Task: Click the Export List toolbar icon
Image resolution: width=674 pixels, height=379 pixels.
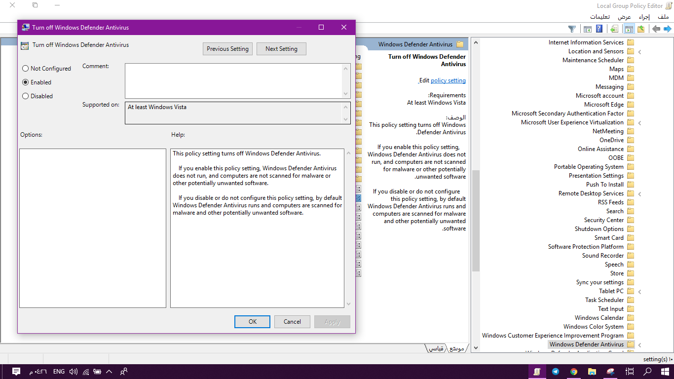Action: [x=614, y=29]
